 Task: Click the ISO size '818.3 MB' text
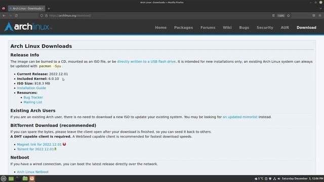[42, 83]
